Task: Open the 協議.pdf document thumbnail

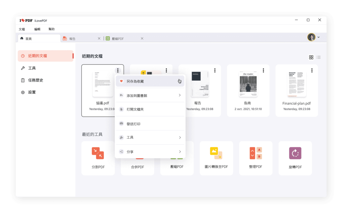Action: 103,84
